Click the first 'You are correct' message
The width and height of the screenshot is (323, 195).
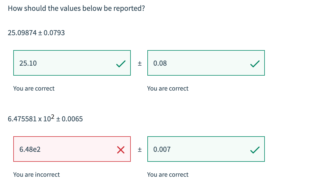point(34,88)
